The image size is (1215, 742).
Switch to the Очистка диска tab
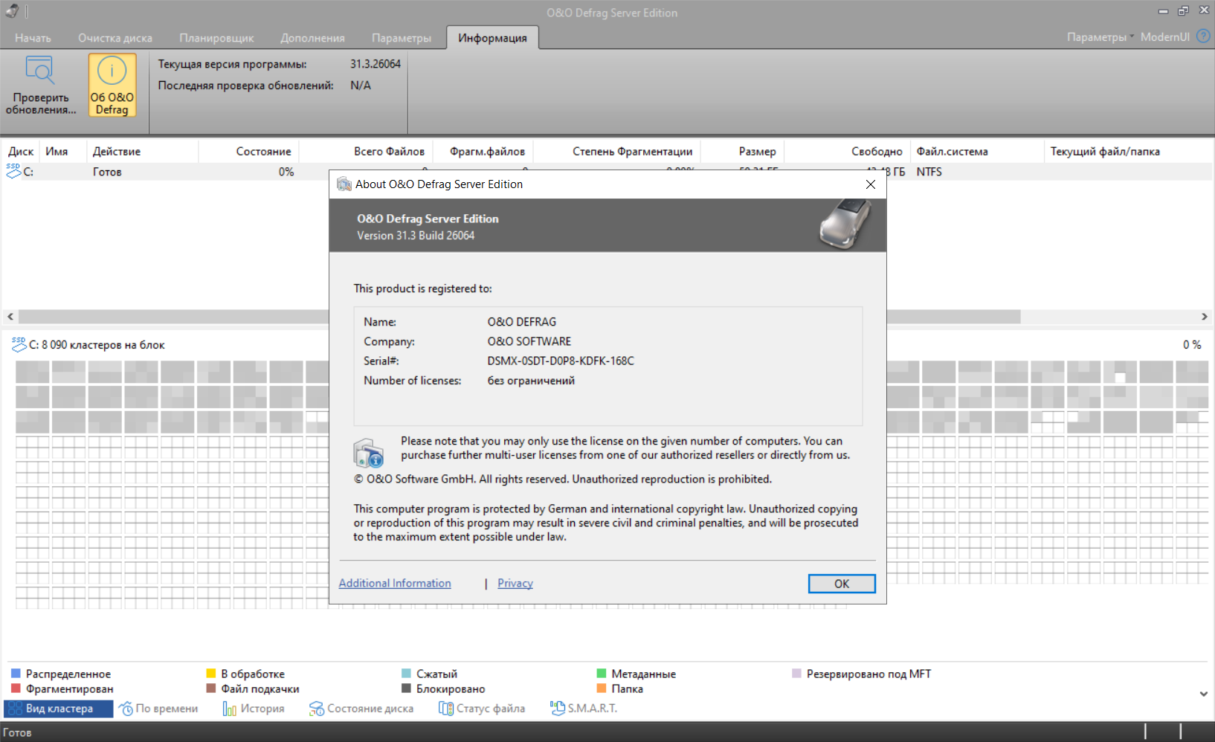click(x=115, y=38)
